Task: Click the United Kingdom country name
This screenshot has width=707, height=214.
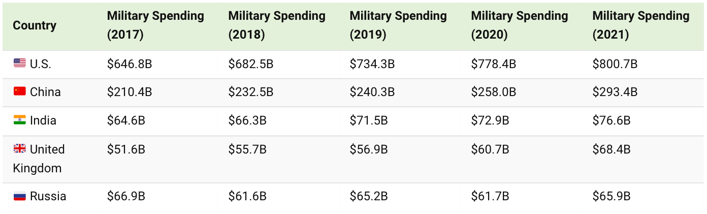Action: click(x=39, y=159)
